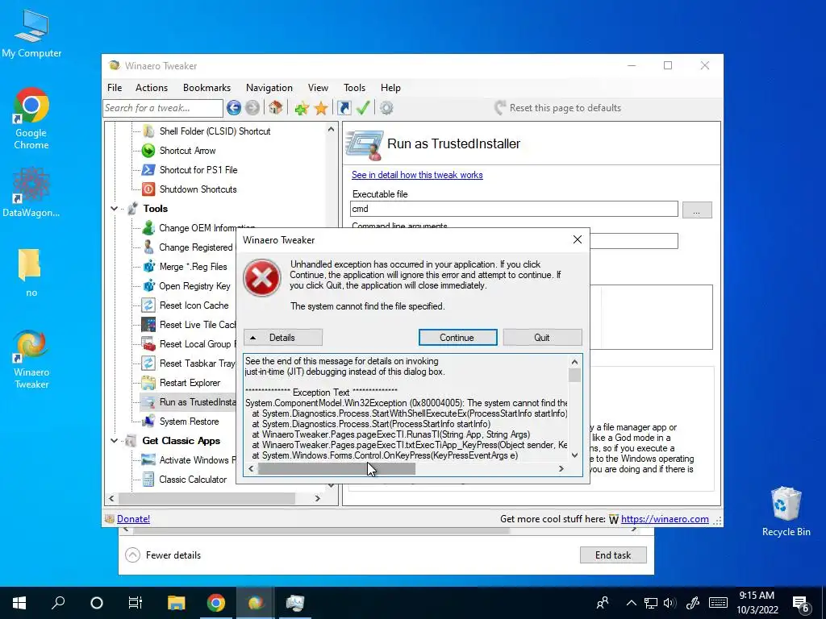
Task: Click the Merge *.Reg Files icon
Action: 148,266
